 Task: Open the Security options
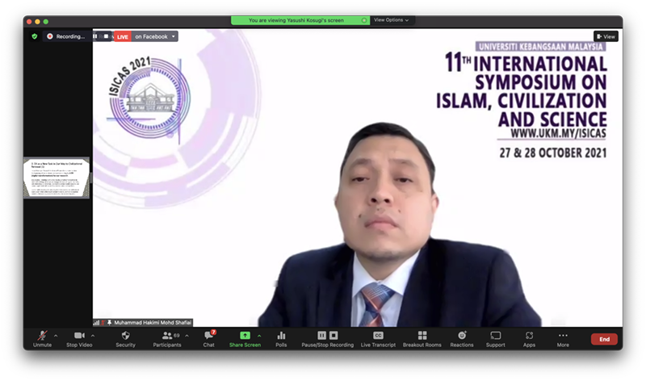[x=125, y=337]
